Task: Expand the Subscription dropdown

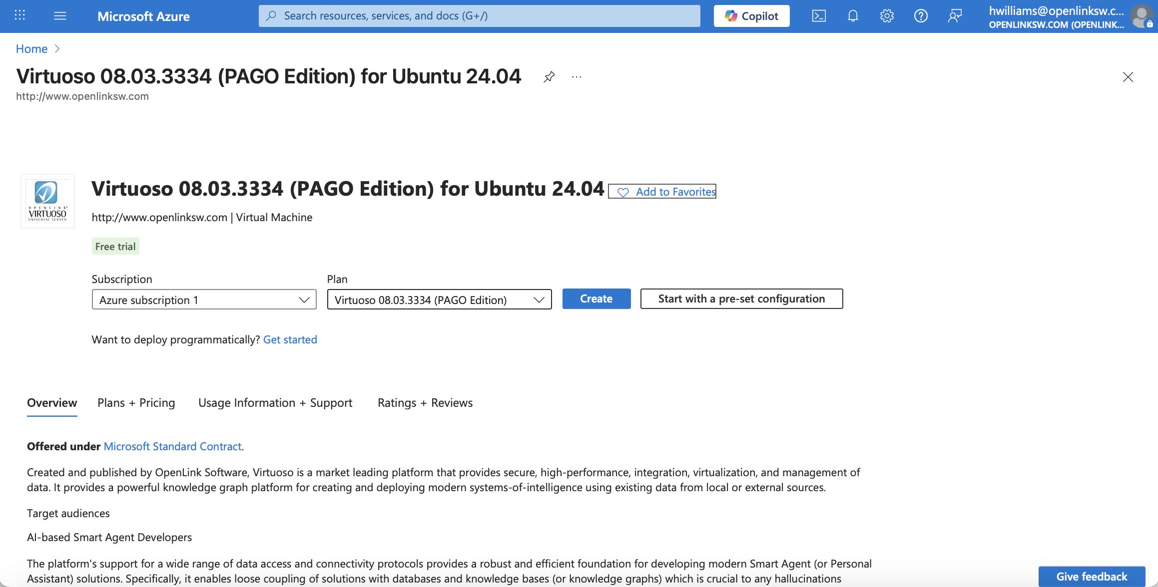Action: (x=204, y=299)
